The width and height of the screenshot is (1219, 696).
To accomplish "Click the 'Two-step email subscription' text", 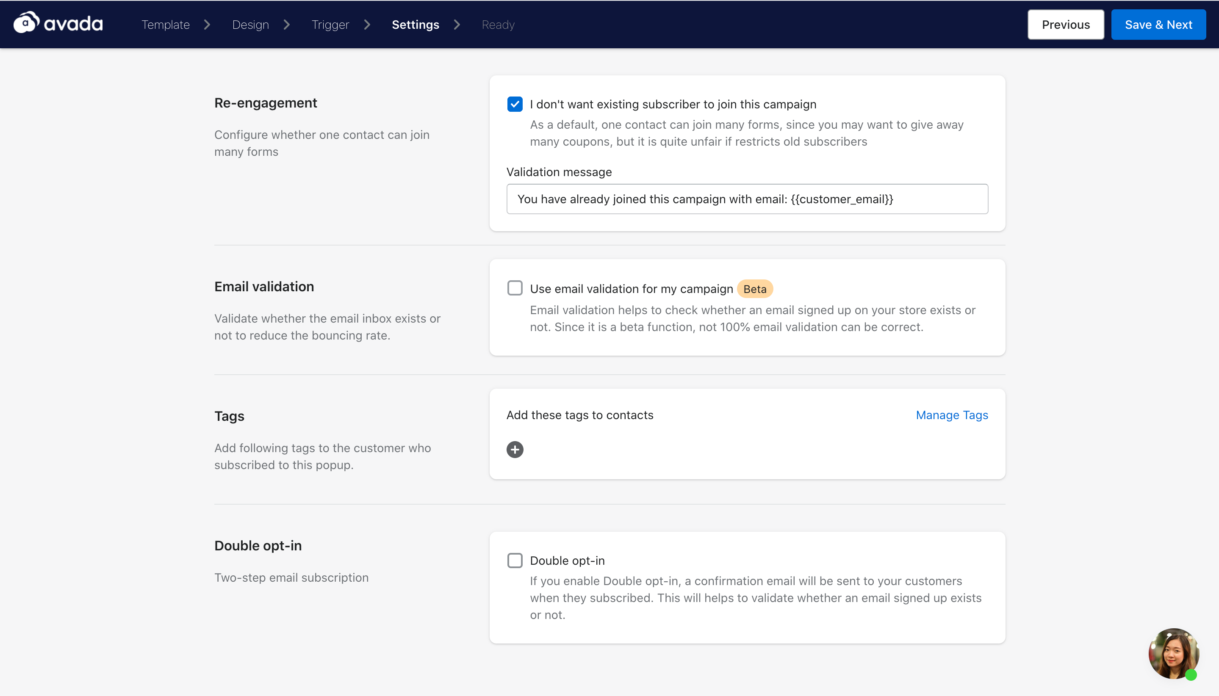I will click(291, 577).
